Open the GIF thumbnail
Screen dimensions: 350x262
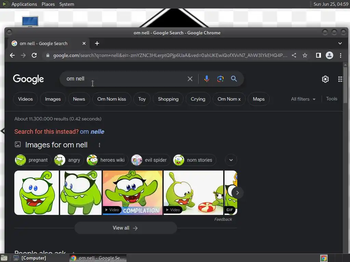pos(231,193)
